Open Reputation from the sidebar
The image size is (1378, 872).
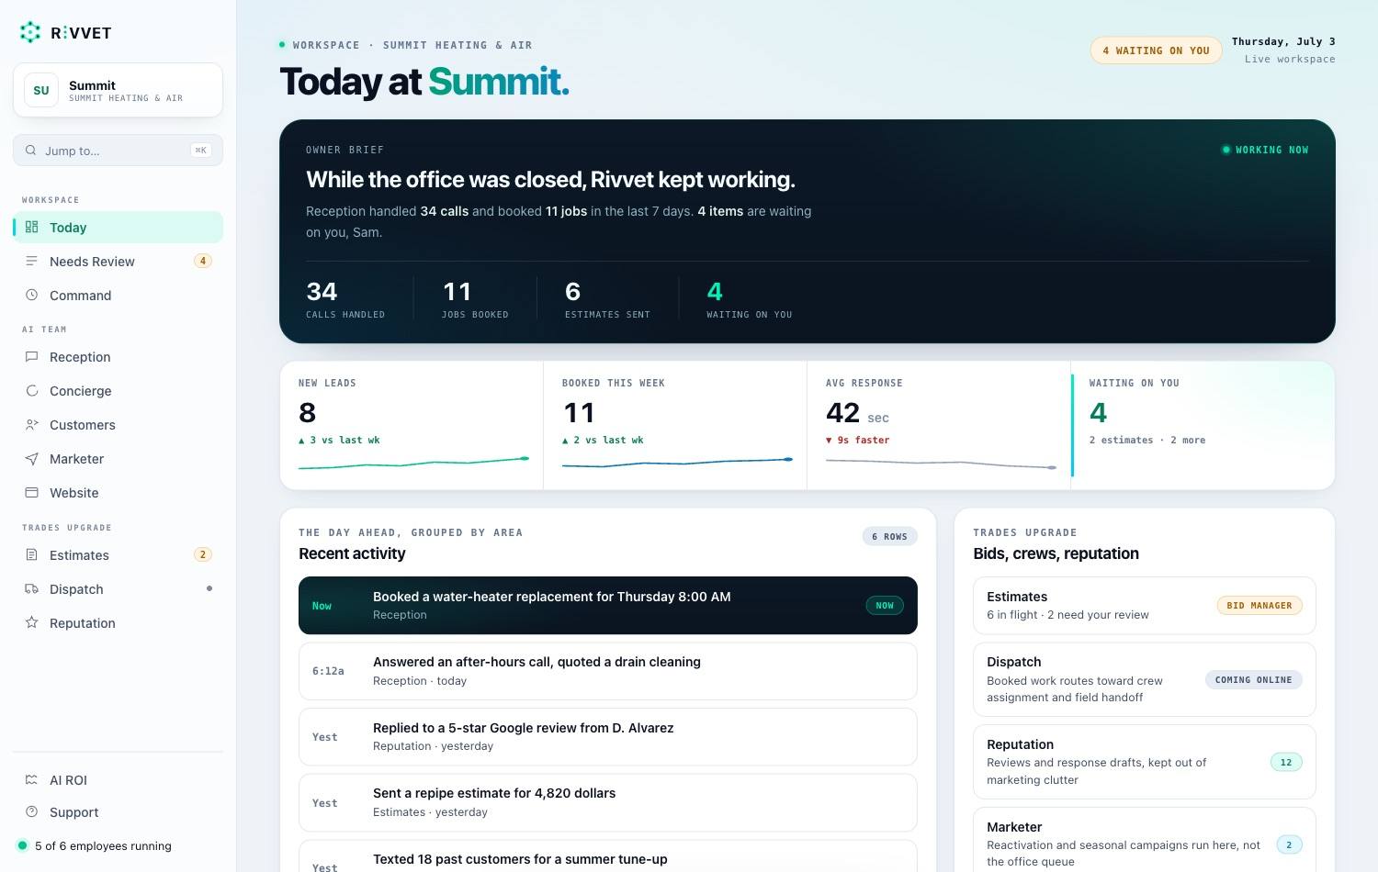118,623
